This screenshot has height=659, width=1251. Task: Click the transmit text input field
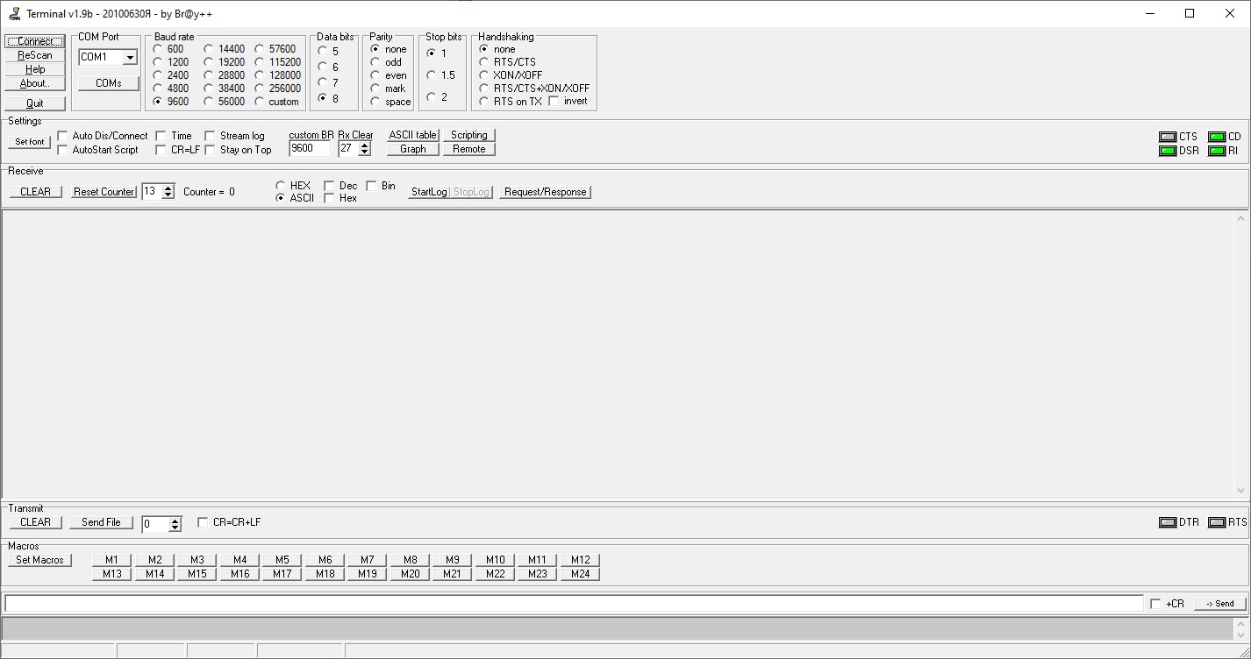point(574,604)
